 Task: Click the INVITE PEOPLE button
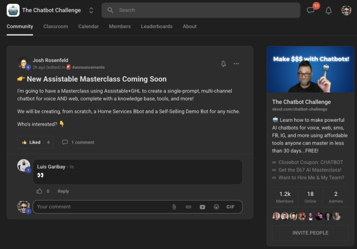pos(310,233)
